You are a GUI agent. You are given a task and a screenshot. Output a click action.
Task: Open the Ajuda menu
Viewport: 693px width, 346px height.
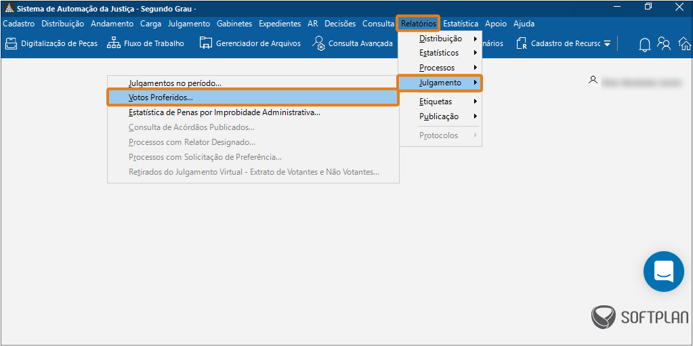[524, 24]
